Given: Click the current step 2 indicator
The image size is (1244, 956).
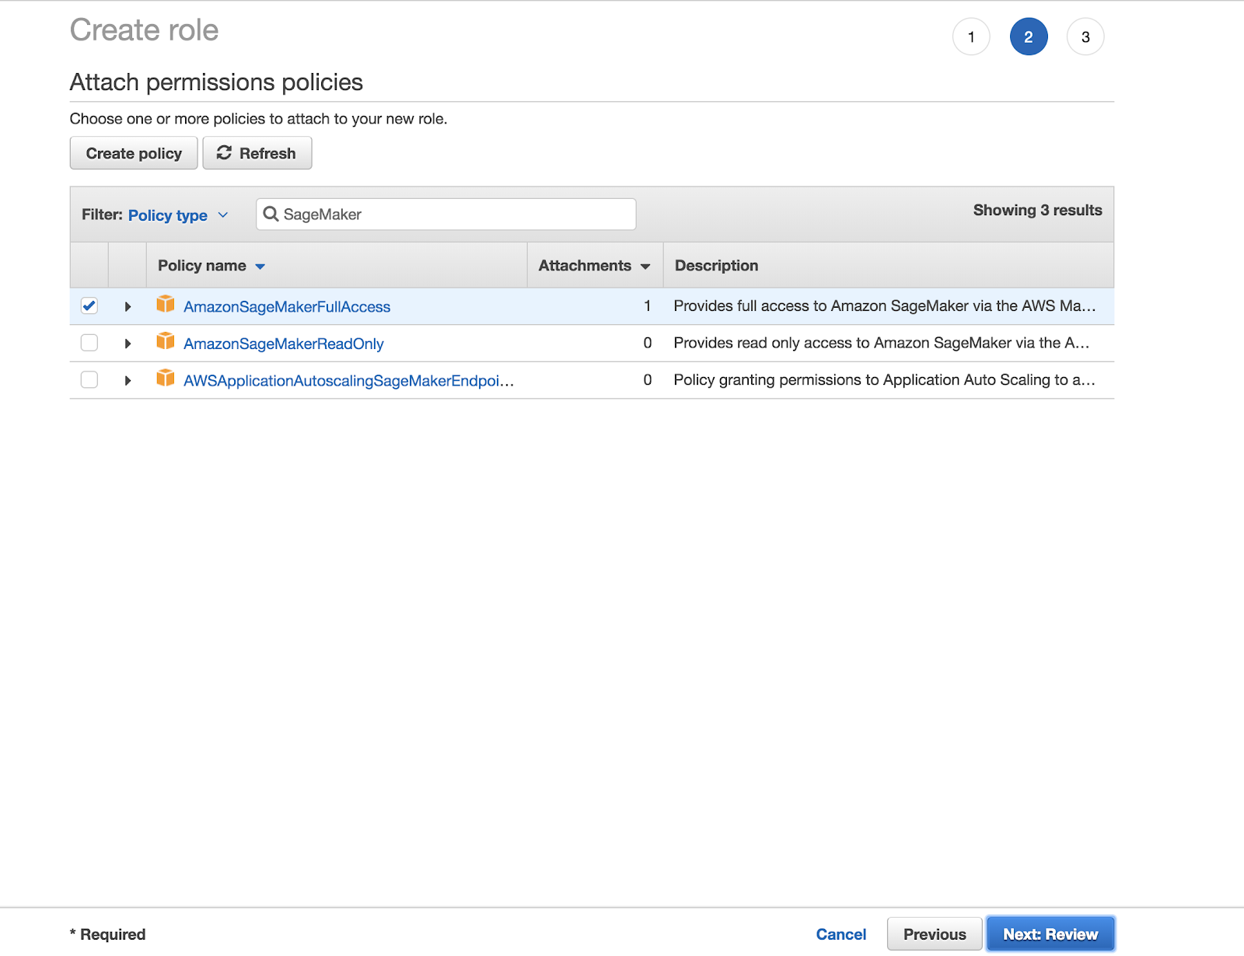Looking at the screenshot, I should 1028,37.
